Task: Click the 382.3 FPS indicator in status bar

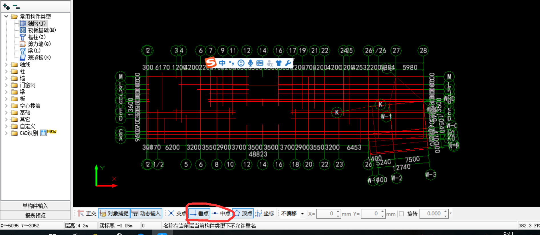Action: pos(529,226)
